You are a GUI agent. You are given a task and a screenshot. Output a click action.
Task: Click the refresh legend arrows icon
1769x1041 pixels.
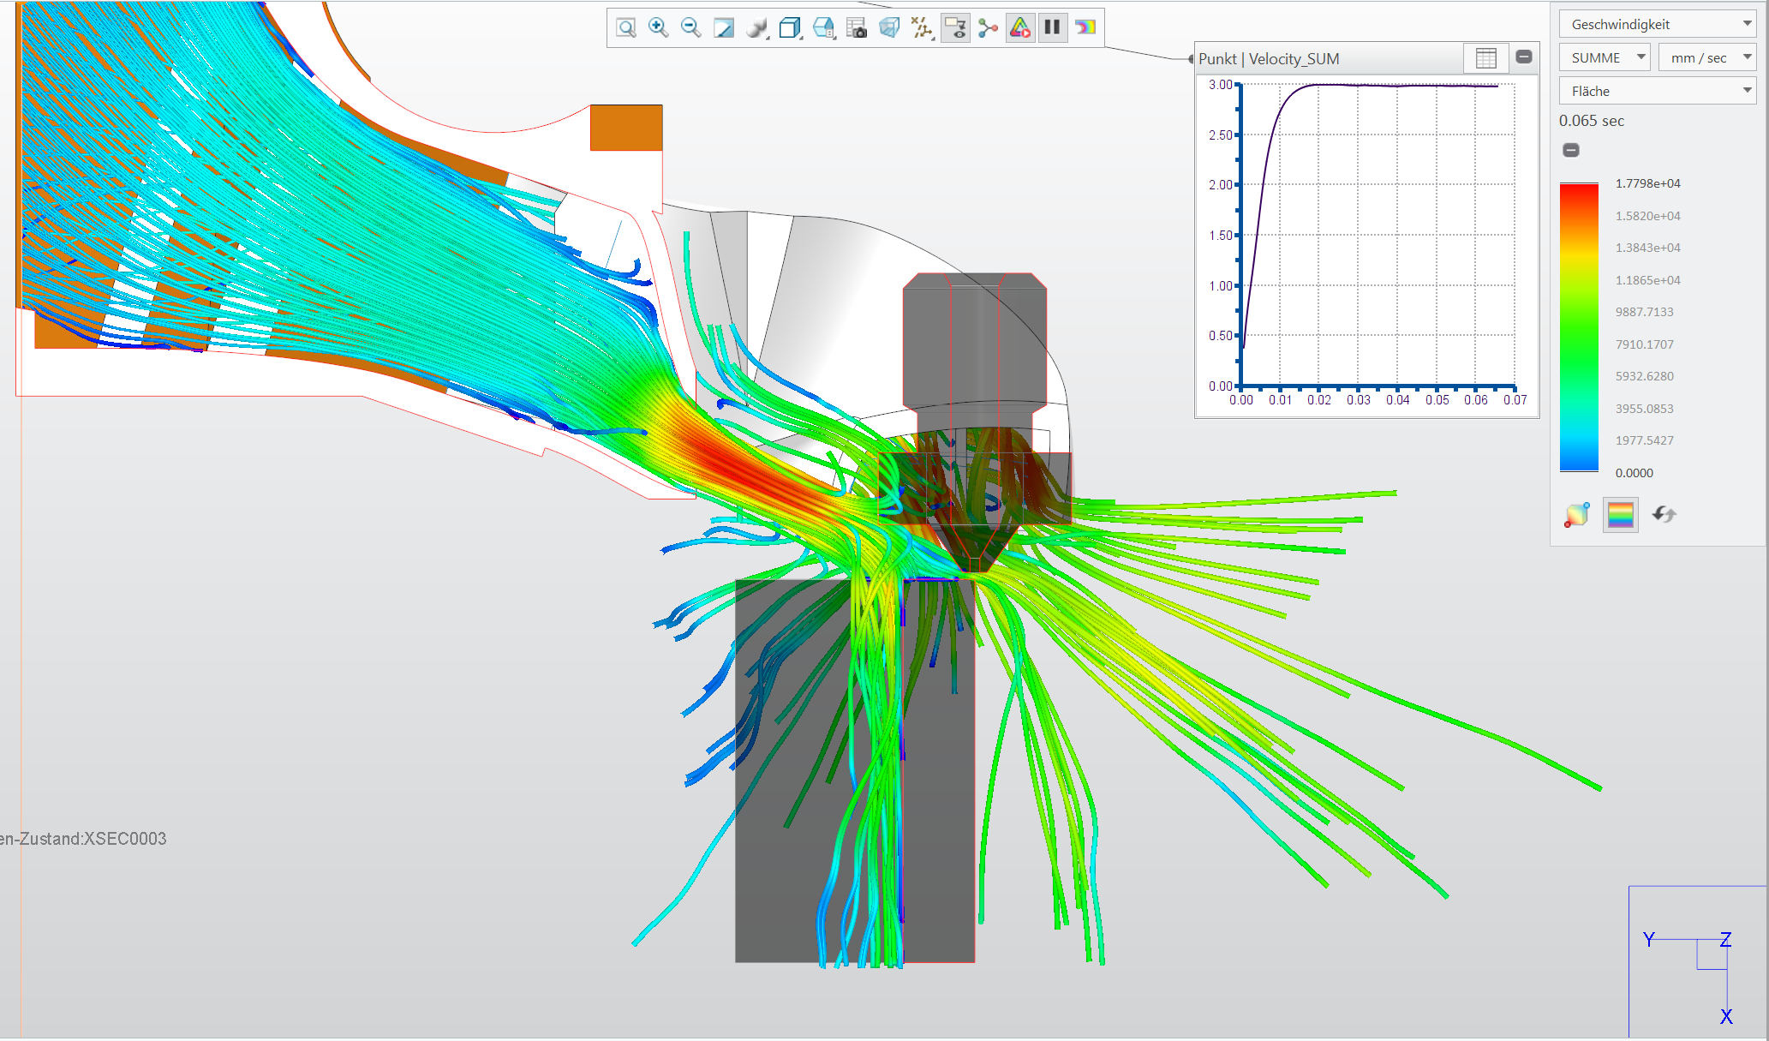click(1663, 515)
